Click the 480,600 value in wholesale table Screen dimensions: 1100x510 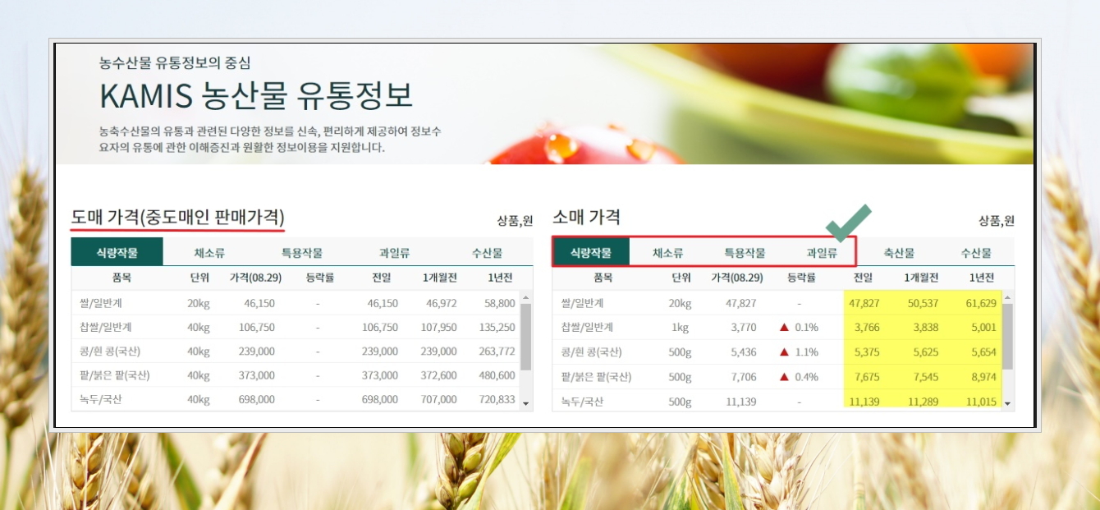pos(497,375)
